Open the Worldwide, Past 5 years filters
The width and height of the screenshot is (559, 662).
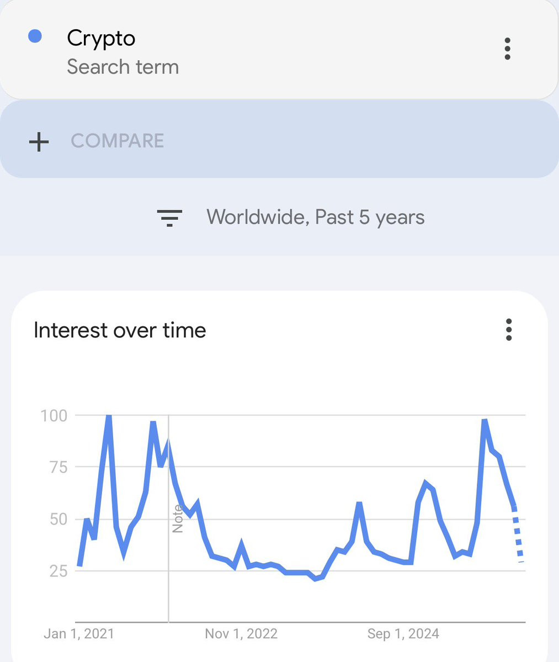click(315, 217)
